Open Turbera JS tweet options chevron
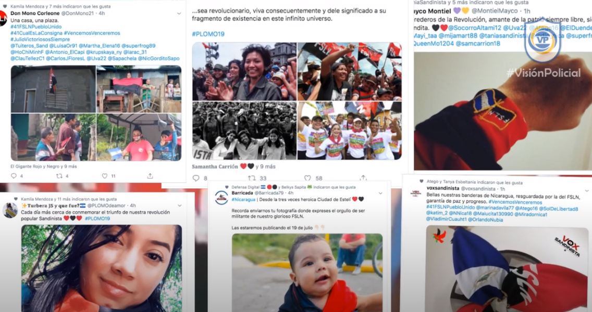The image size is (592, 312). (180, 206)
